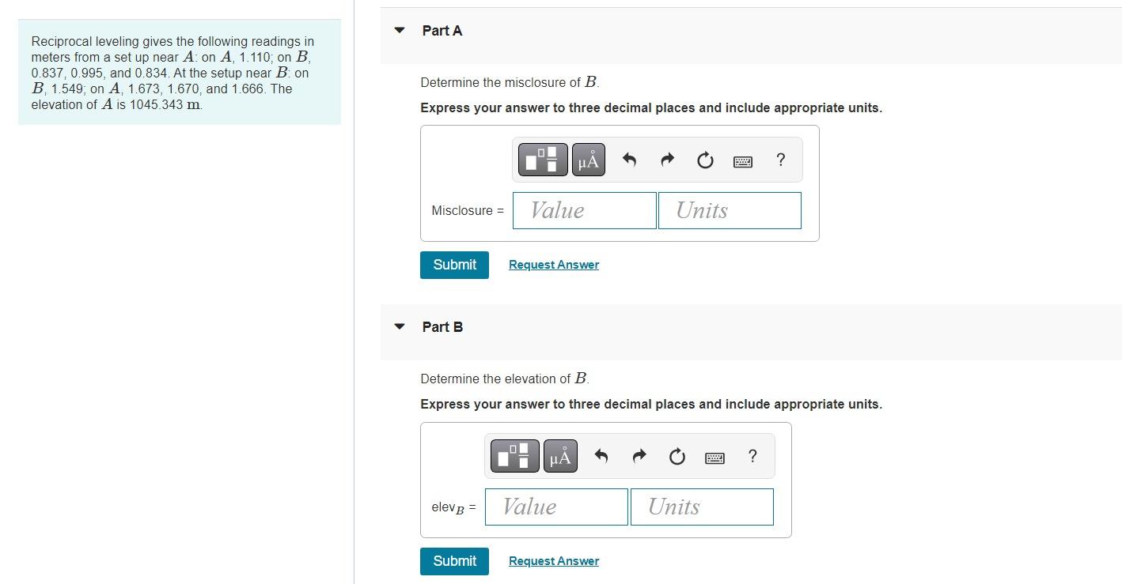Open equation template palette in Part A toolbar
The height and width of the screenshot is (584, 1122).
543,159
